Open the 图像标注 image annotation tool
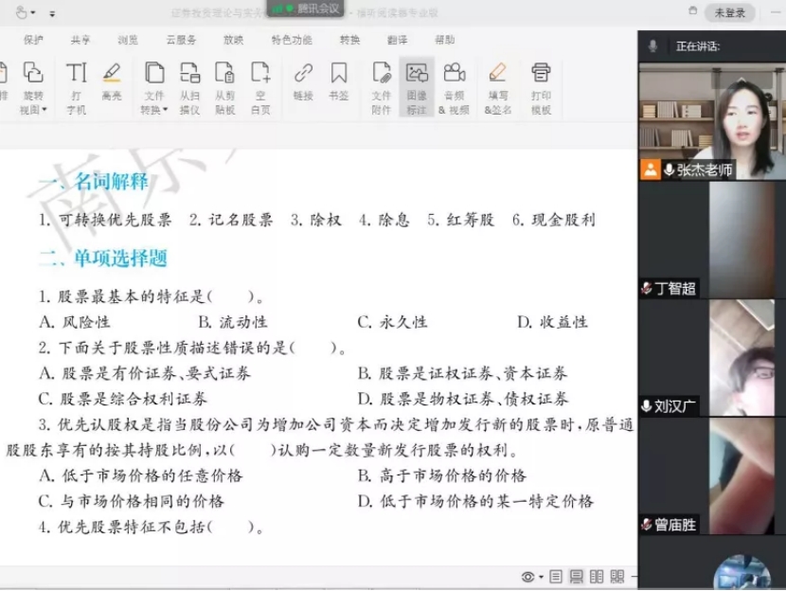Screen dimensions: 786x591 click(417, 86)
